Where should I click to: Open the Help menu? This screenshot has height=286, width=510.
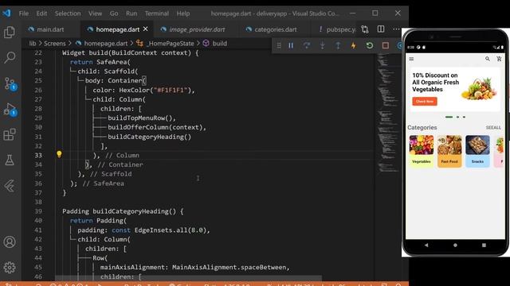183,14
